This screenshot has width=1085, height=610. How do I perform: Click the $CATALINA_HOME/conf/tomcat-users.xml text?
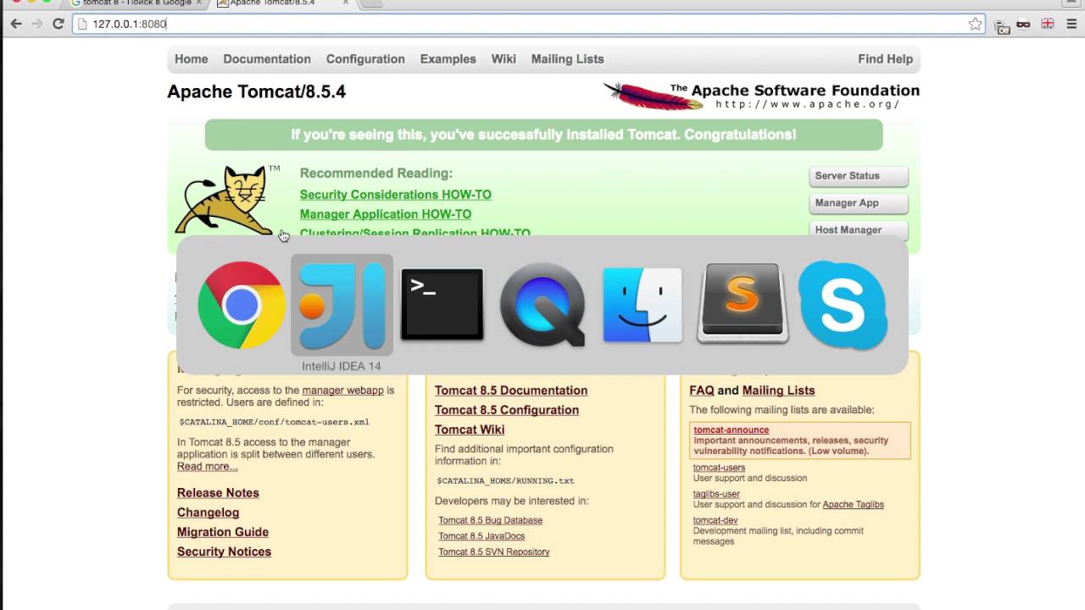coord(274,422)
